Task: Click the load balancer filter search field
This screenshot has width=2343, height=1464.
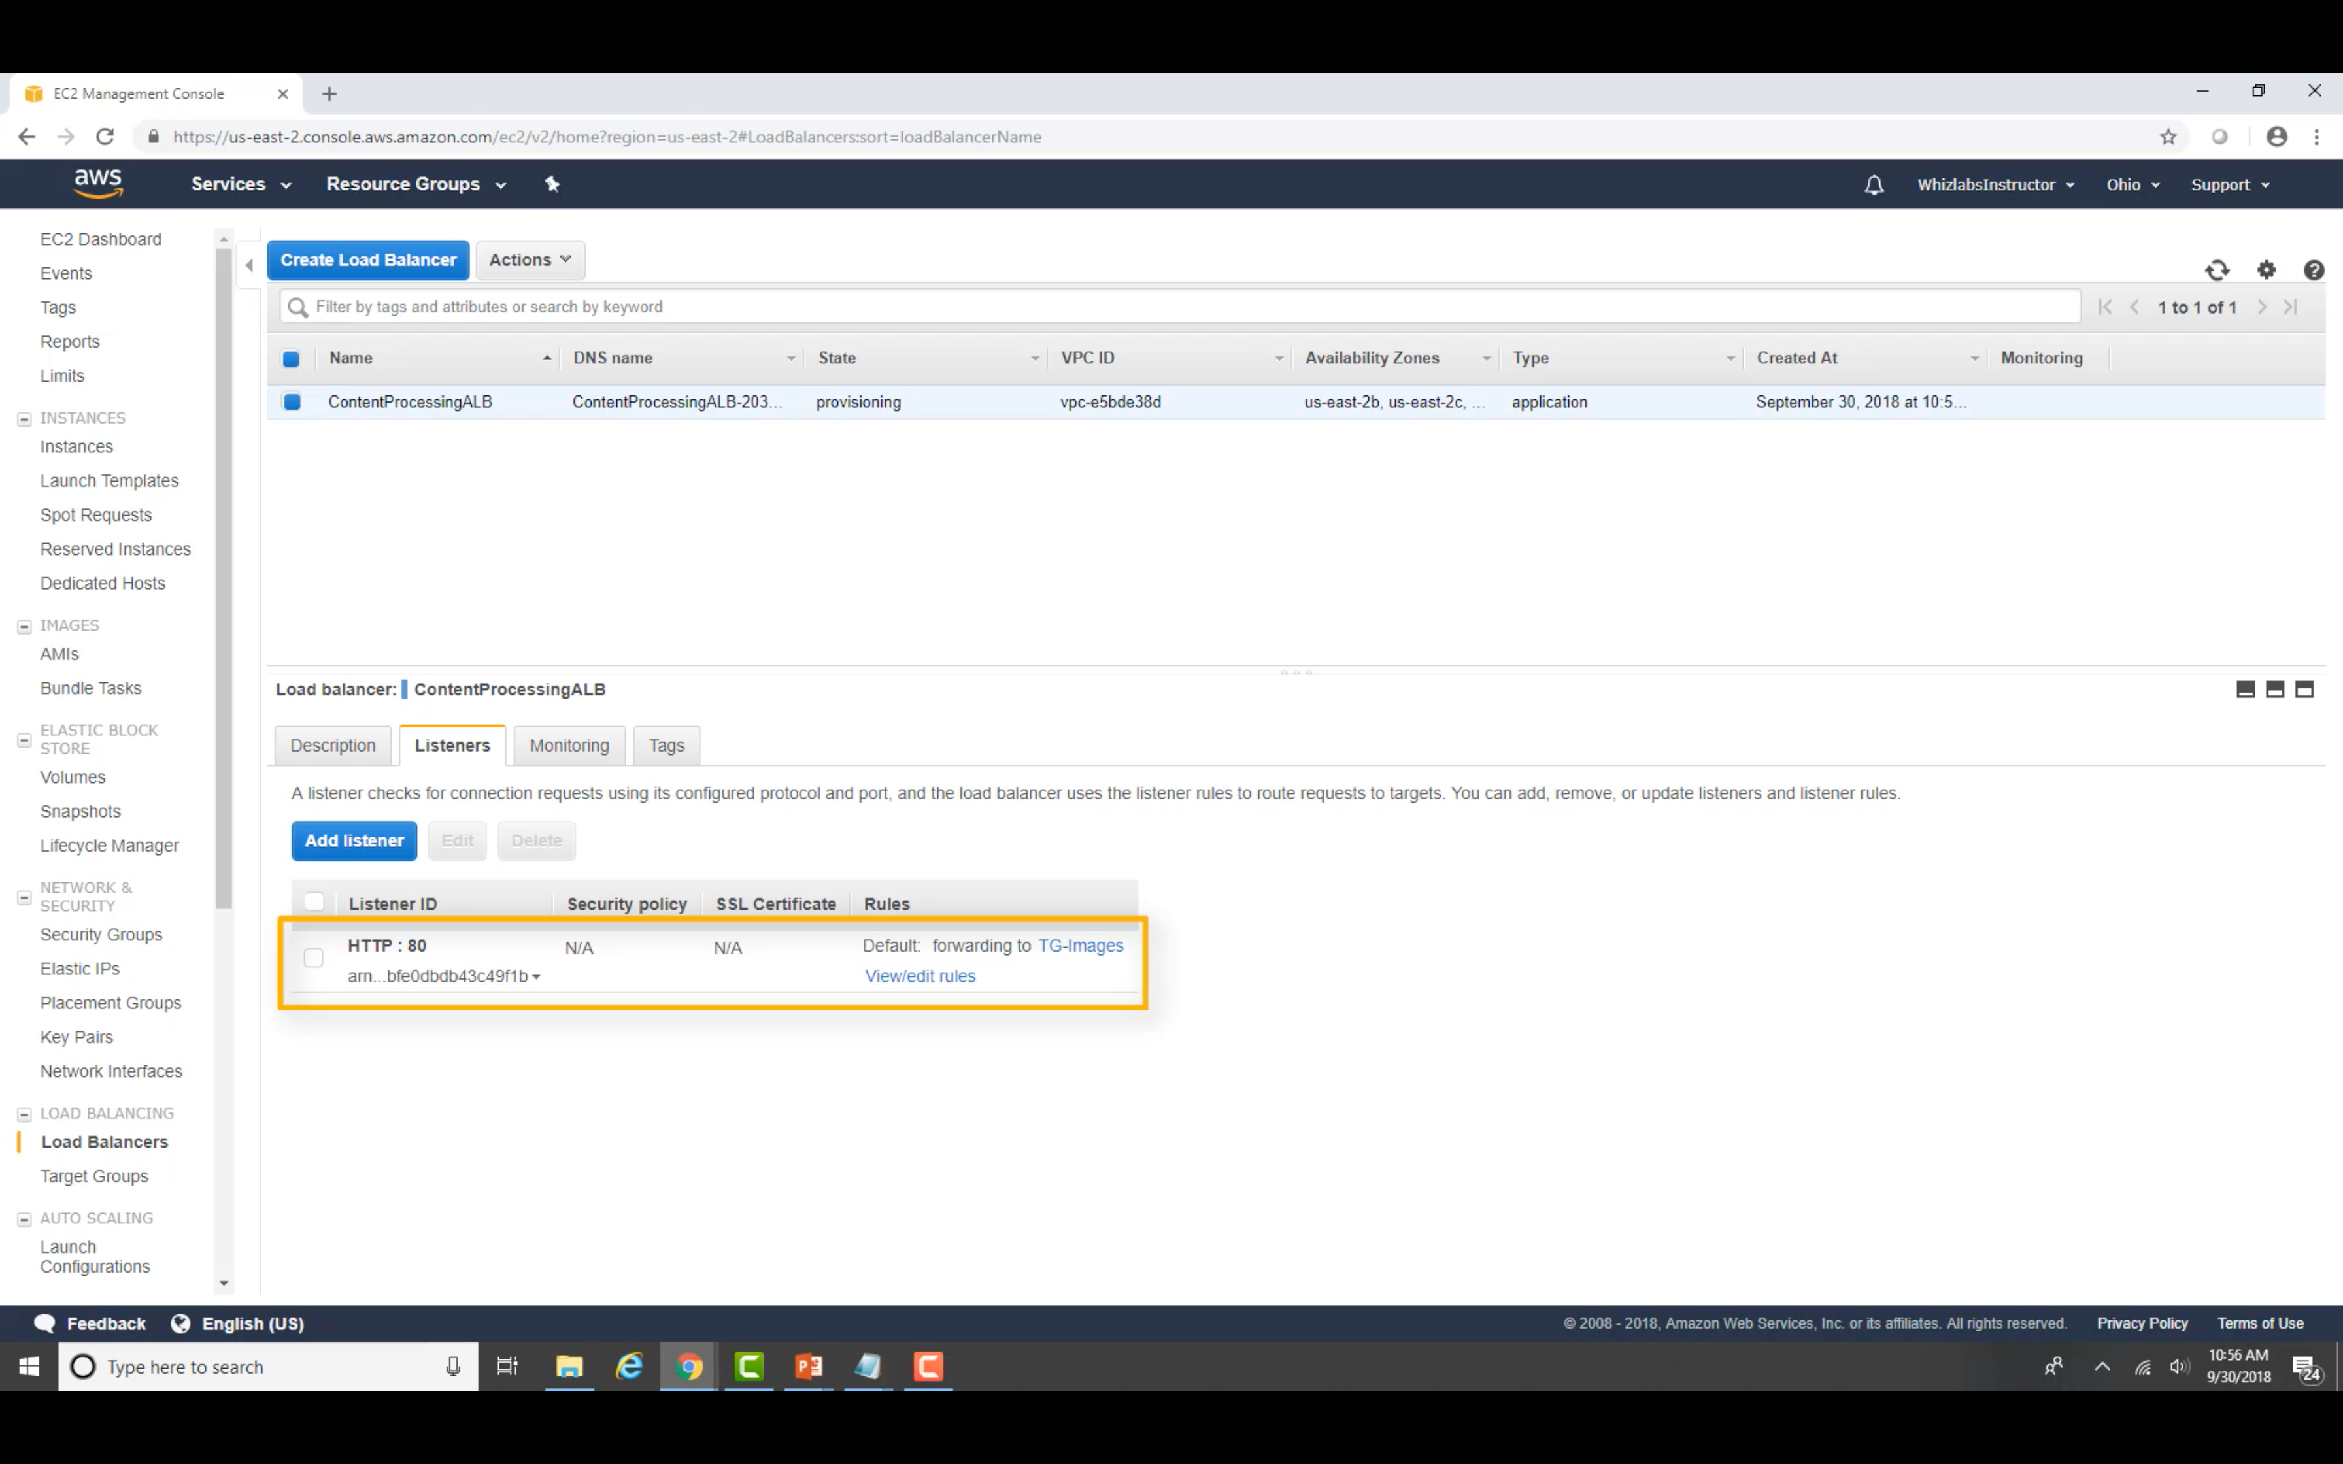Action: (x=1181, y=307)
